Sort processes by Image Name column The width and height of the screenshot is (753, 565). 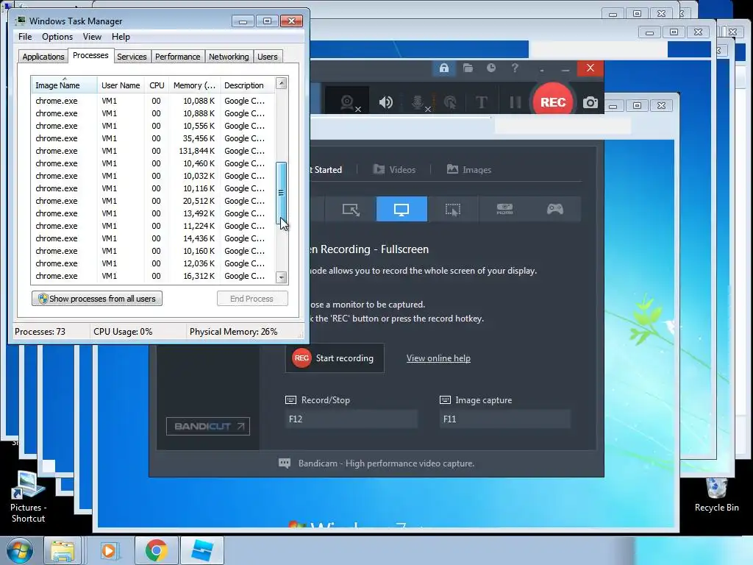point(64,85)
